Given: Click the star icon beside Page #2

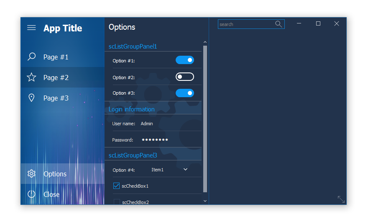Looking at the screenshot, I should tap(31, 77).
